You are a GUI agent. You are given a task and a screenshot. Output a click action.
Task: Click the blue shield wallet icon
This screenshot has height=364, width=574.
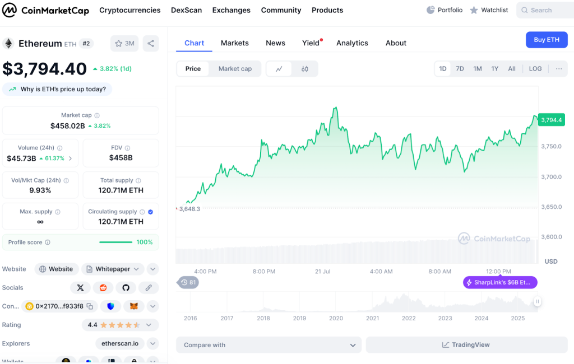coord(110,306)
